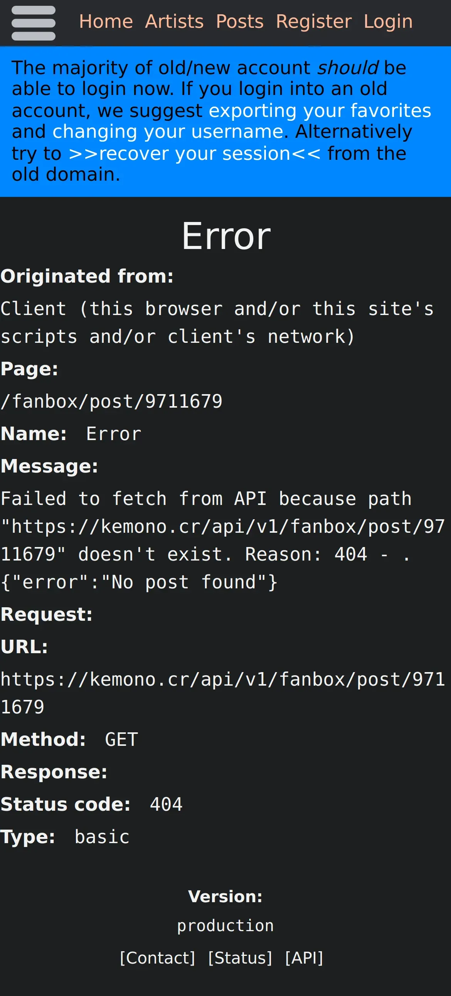Click the 'production' version text

point(225,926)
